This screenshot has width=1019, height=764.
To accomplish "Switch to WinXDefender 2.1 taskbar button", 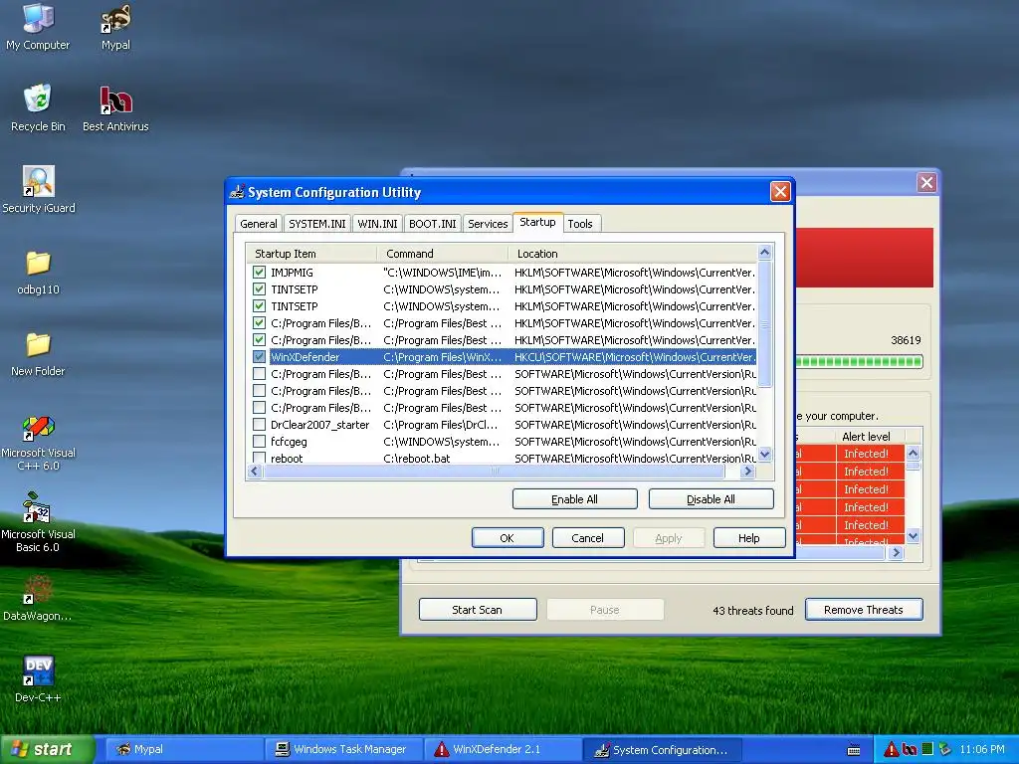I will pyautogui.click(x=504, y=749).
